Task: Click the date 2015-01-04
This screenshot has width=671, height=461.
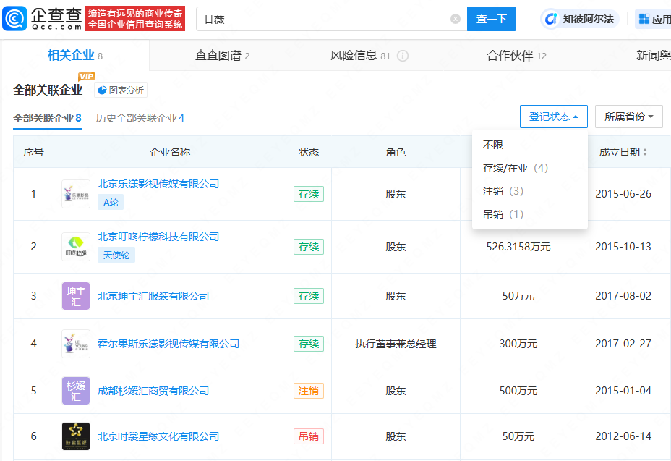Action: click(x=623, y=391)
